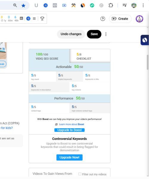This screenshot has height=179, width=149.
Task: Click the Chrome profile avatar
Action: 134,5
